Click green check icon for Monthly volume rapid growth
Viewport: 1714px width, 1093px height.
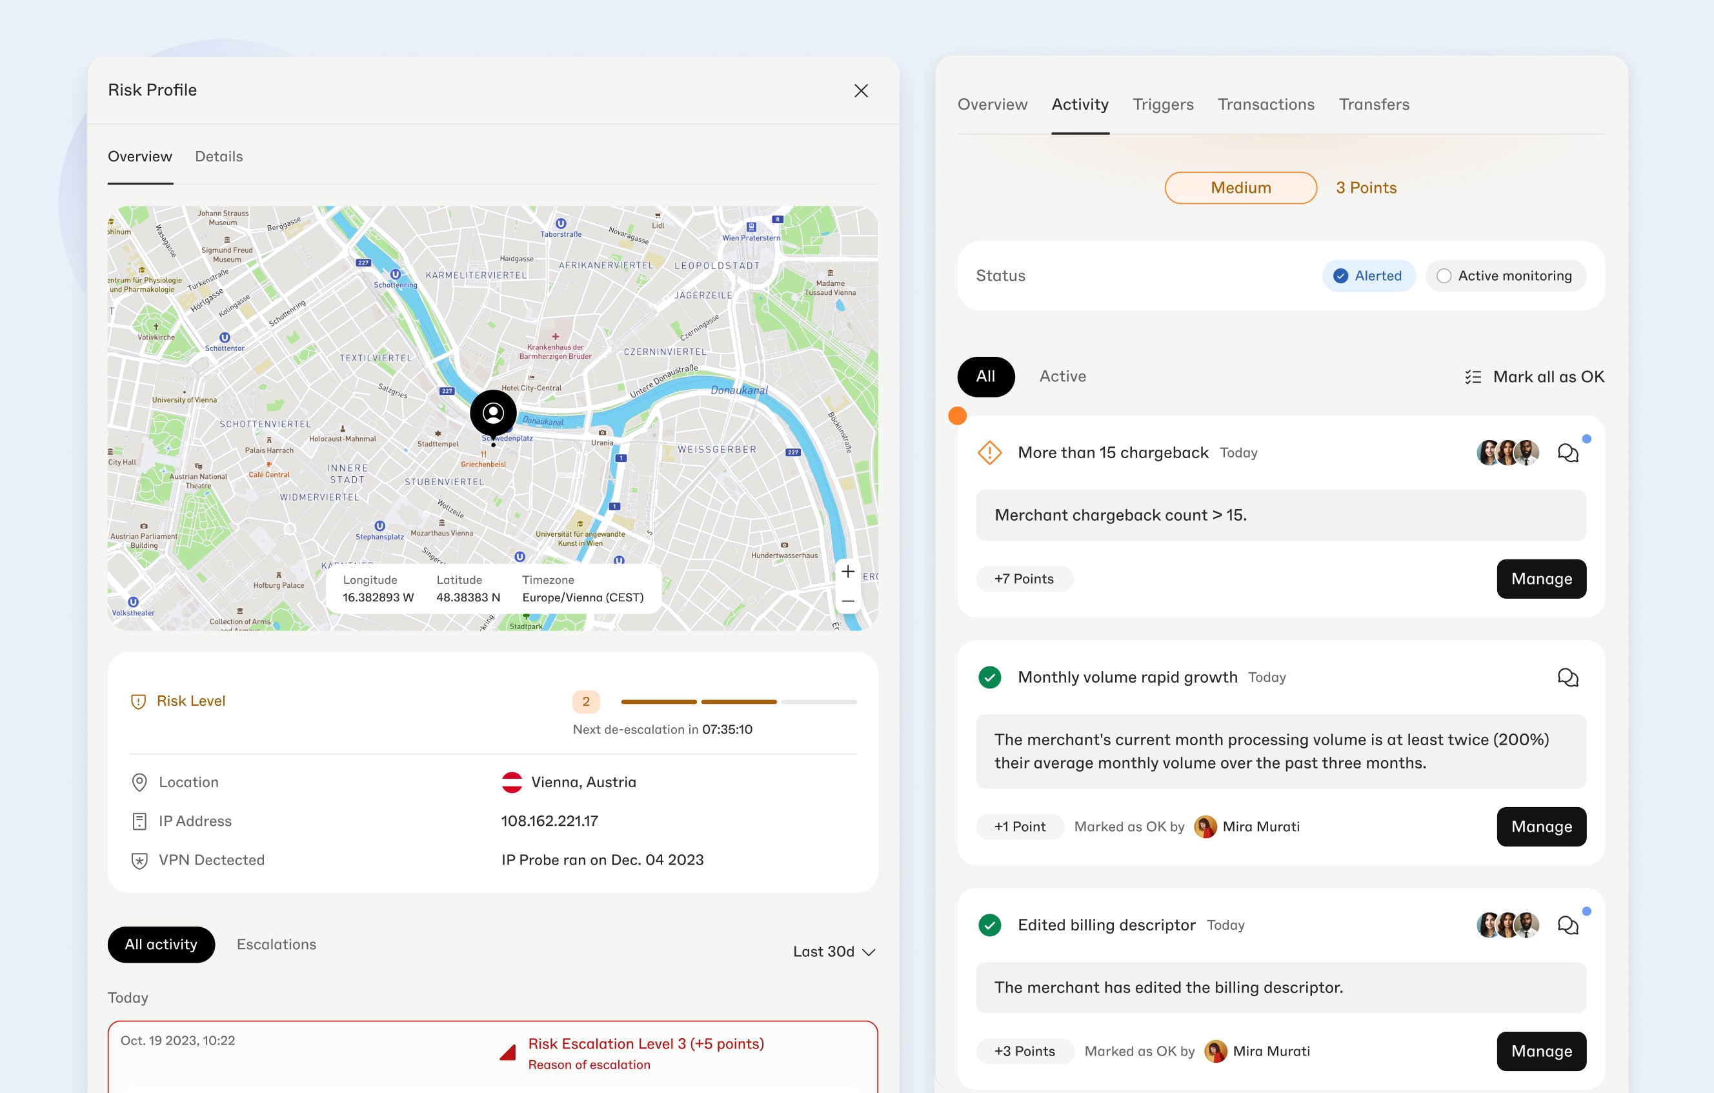[x=989, y=677]
